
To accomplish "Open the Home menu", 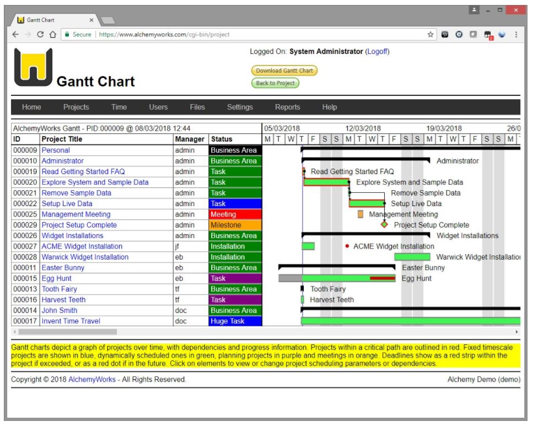I will [x=31, y=107].
